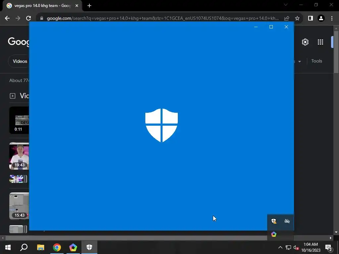Open a new Chrome tab

coord(89,6)
